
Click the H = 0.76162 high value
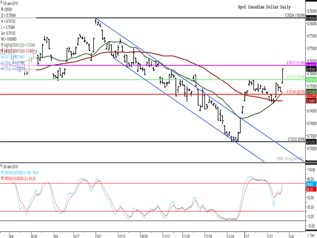tap(8, 21)
